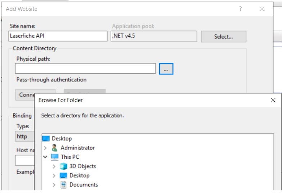Click the Host name input field
Screen dimensions: 283x194
click(25, 160)
